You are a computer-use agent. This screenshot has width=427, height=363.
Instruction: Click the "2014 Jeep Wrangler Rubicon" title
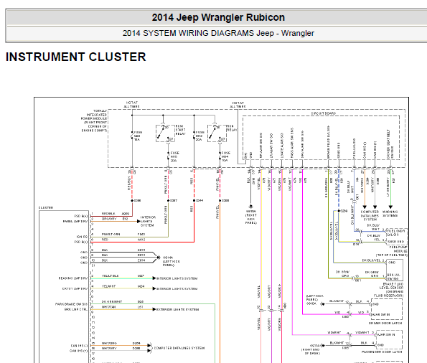point(218,17)
